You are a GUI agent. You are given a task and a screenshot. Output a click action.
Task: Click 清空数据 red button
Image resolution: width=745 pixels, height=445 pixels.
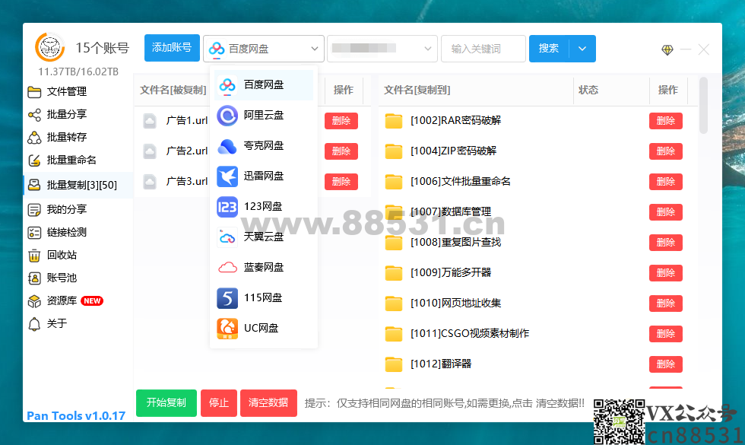tap(268, 403)
